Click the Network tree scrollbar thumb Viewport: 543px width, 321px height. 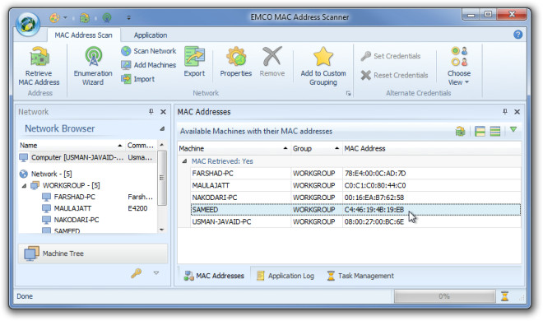click(x=162, y=178)
